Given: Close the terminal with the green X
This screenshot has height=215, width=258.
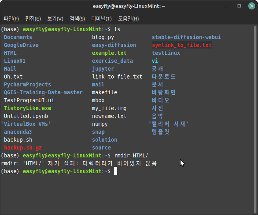Looking at the screenshot, I should click(x=252, y=6).
